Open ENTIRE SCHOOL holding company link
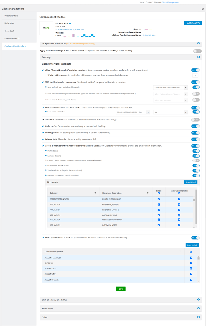206x326 pixels. point(149,35)
